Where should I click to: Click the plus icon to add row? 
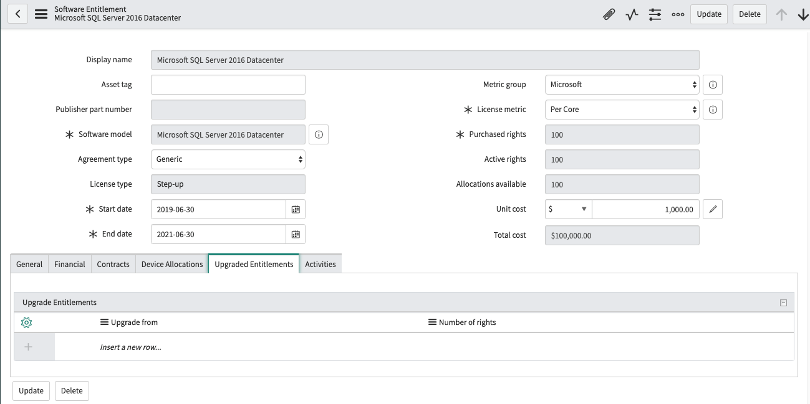pyautogui.click(x=28, y=347)
